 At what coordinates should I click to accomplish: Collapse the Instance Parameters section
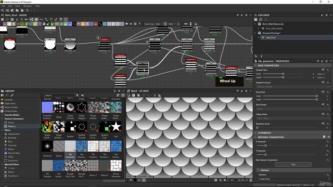[255, 137]
